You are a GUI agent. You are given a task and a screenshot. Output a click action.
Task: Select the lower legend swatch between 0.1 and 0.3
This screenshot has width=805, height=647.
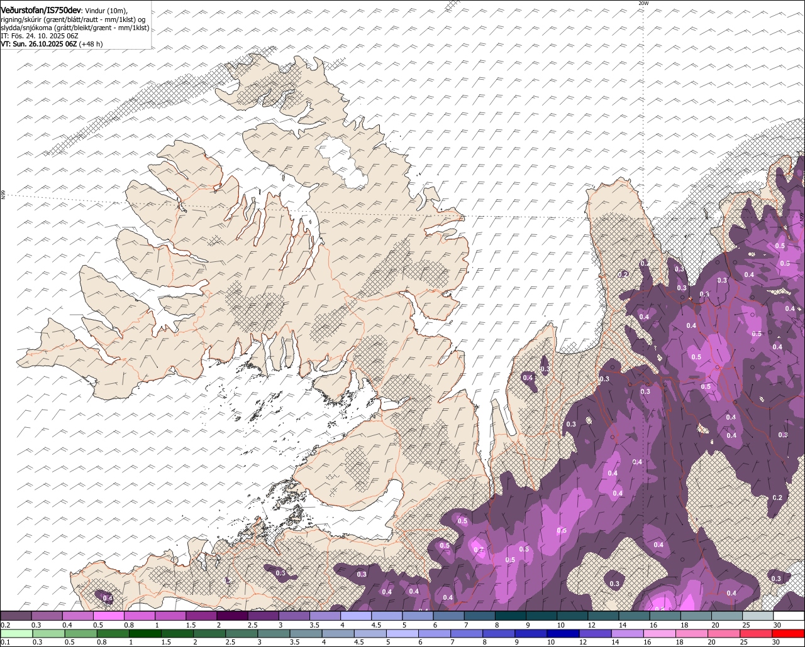pos(16,634)
